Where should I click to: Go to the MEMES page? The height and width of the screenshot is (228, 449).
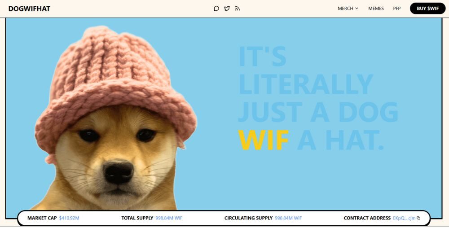[376, 9]
